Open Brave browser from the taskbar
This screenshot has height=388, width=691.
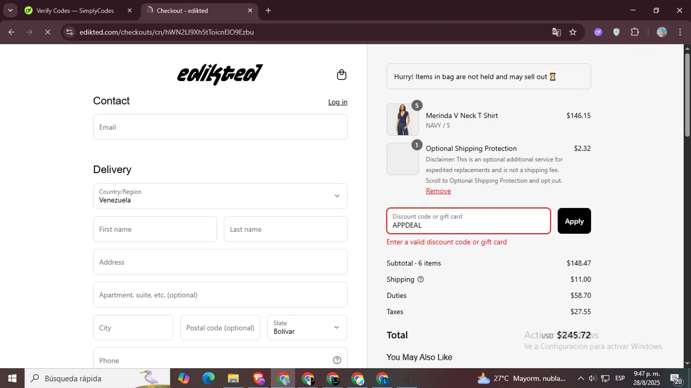coord(258,378)
